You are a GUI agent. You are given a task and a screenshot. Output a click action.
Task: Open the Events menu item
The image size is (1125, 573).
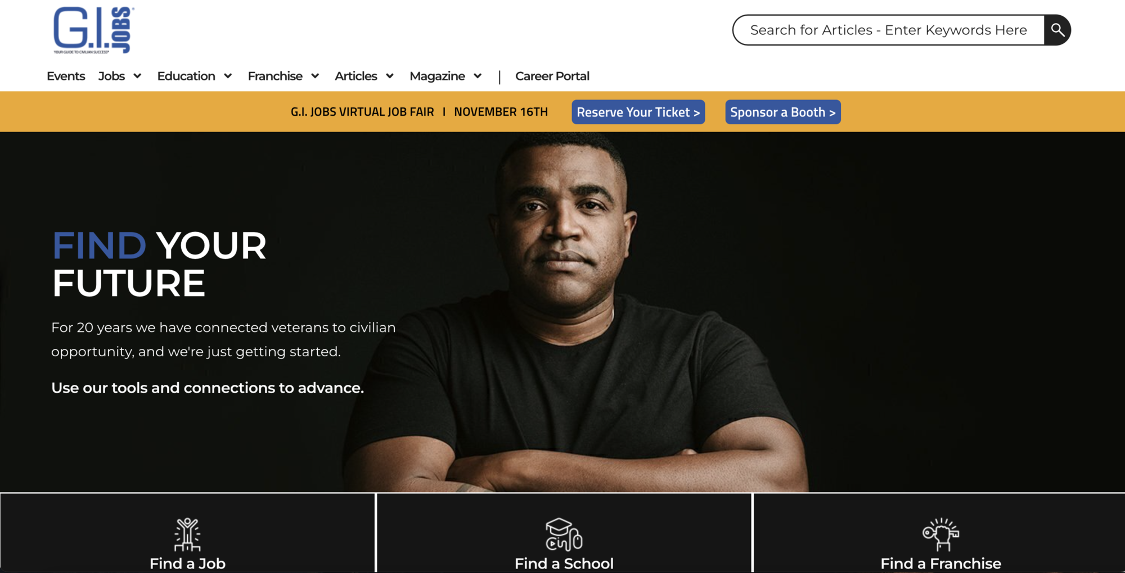coord(66,76)
